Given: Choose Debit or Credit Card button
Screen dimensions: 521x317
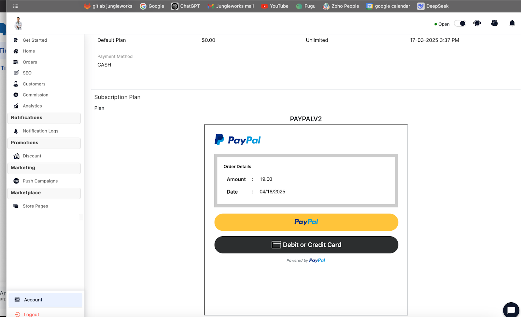Looking at the screenshot, I should pyautogui.click(x=306, y=245).
